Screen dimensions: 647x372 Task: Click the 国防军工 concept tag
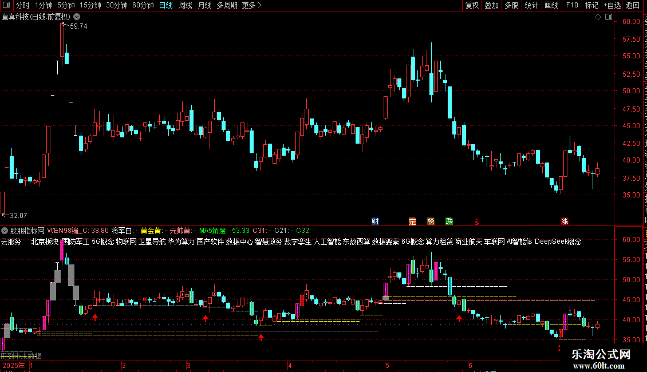click(76, 242)
